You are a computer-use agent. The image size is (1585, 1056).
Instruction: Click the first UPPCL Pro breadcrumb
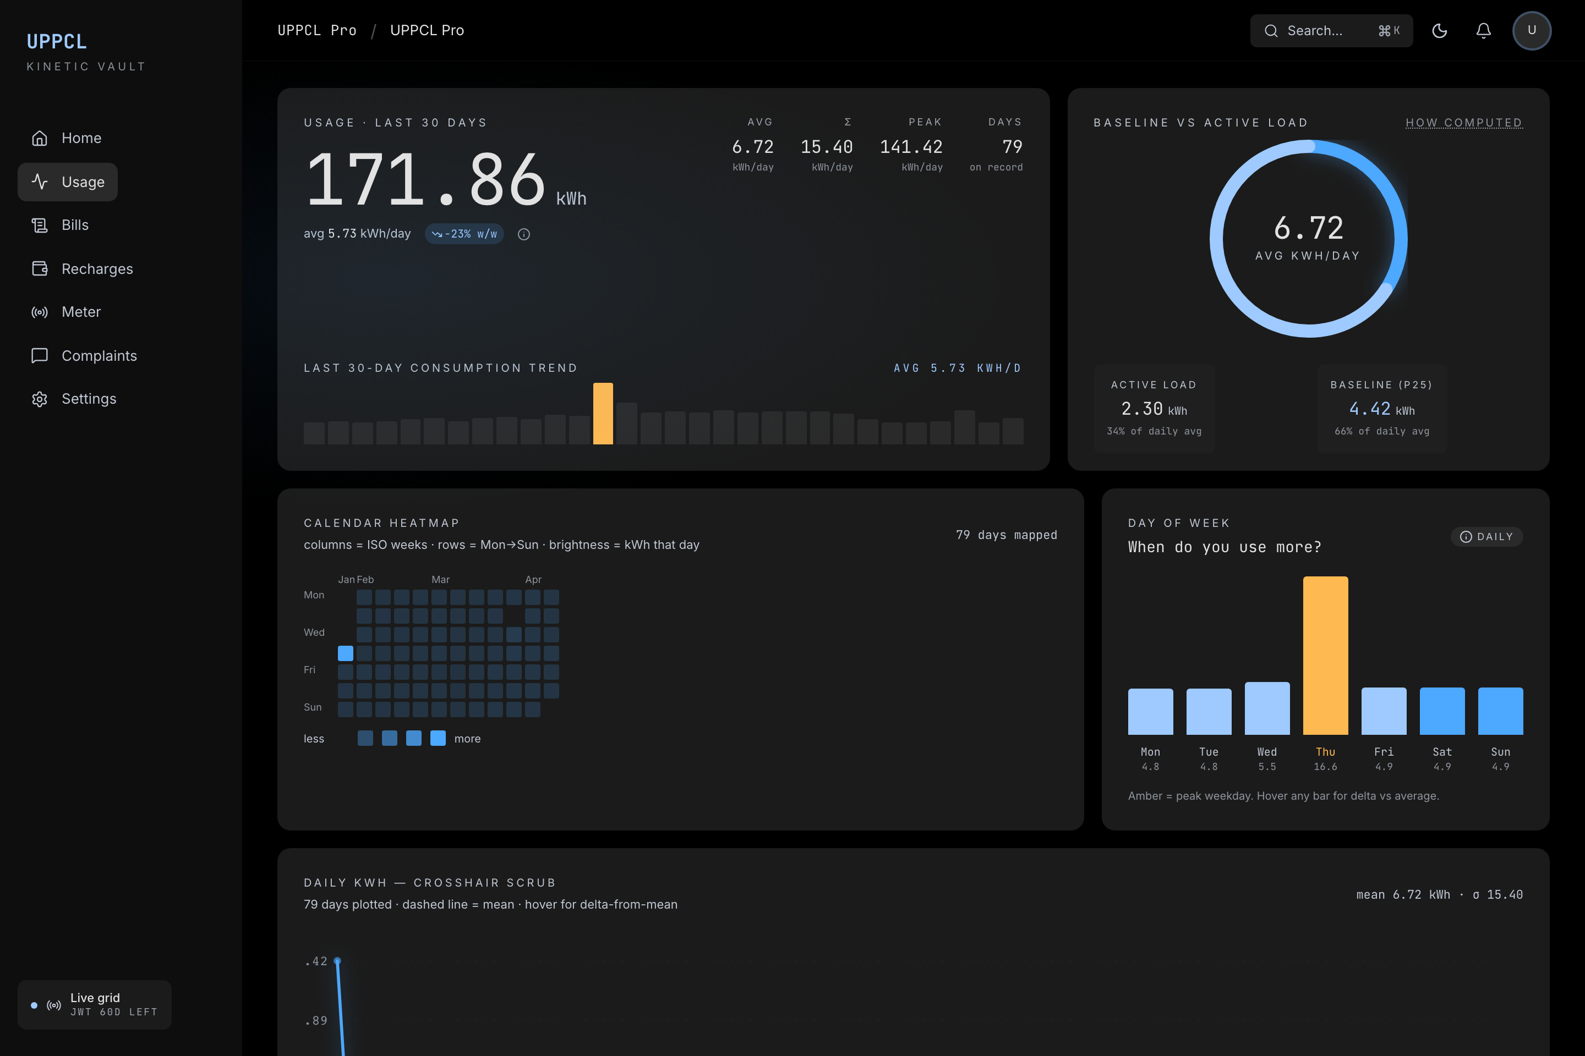[x=317, y=30]
